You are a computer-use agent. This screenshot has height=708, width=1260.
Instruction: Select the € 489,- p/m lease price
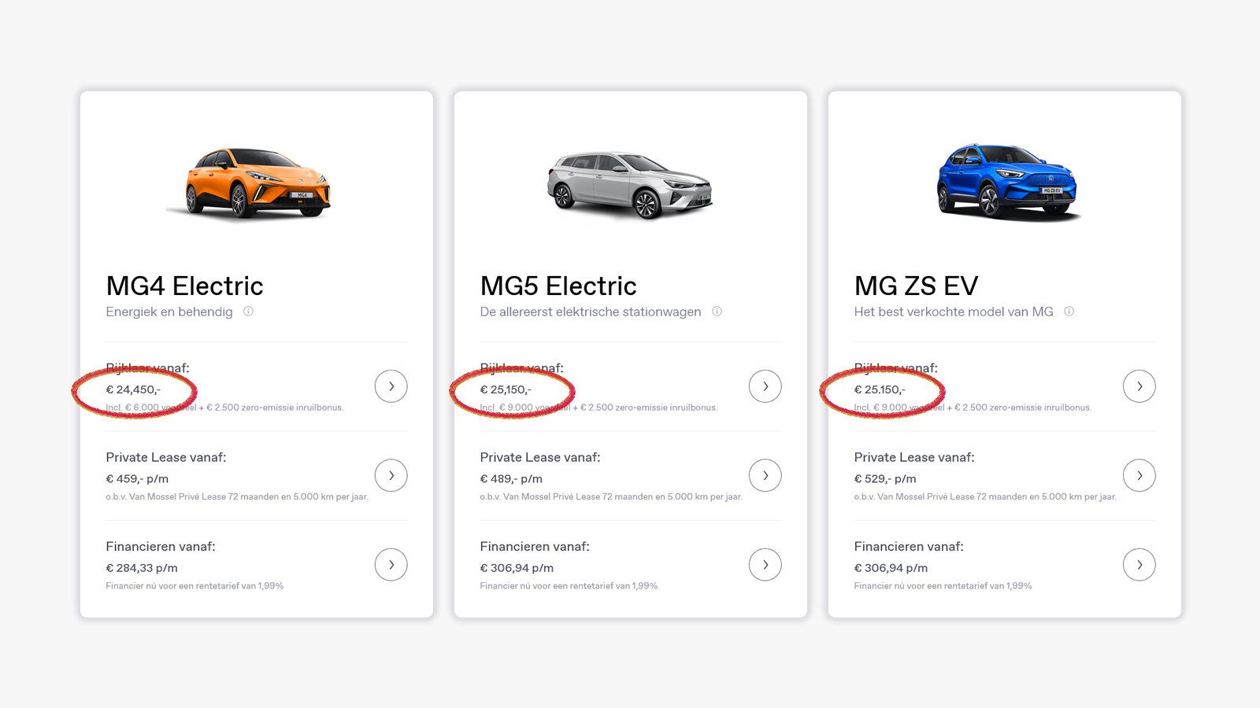pos(511,478)
